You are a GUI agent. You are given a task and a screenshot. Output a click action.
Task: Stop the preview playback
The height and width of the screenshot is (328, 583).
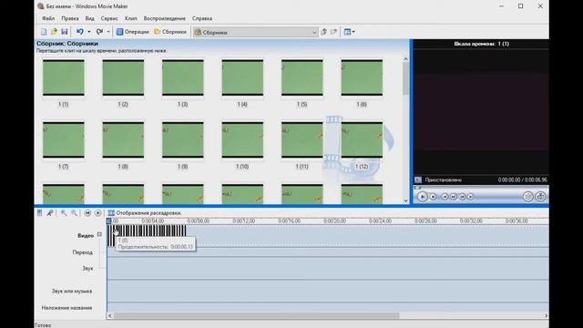(434, 197)
